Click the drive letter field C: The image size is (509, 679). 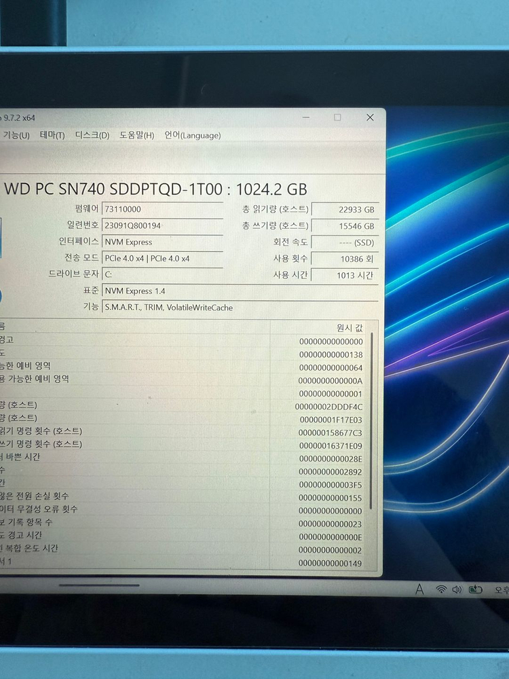[162, 274]
